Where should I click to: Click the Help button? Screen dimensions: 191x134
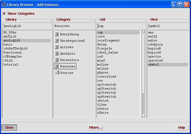click(x=181, y=128)
